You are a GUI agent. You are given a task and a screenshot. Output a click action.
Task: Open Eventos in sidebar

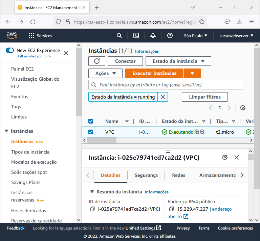20,97
